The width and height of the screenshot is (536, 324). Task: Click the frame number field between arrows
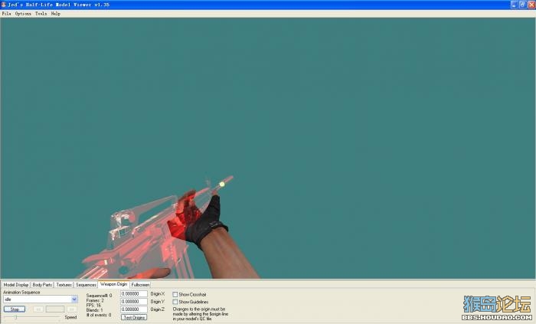coord(55,309)
